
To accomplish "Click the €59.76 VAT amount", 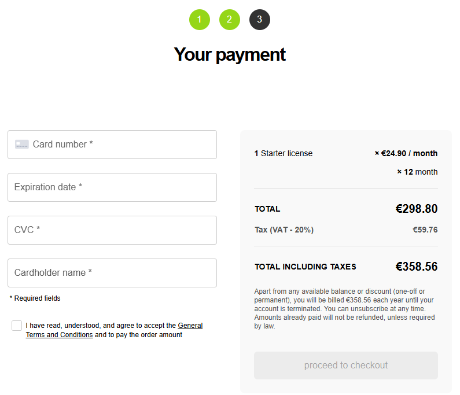I will click(425, 230).
